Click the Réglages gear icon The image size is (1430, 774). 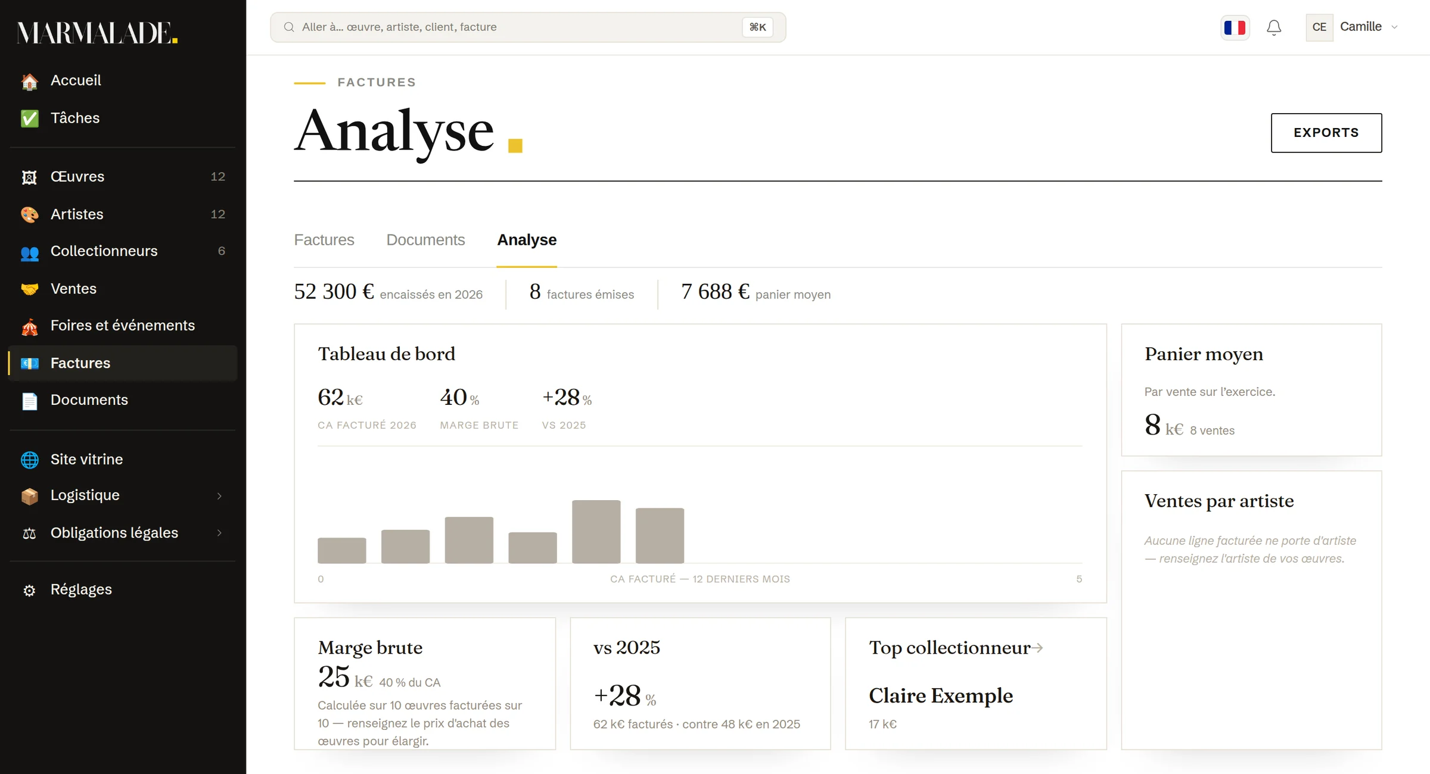point(29,590)
